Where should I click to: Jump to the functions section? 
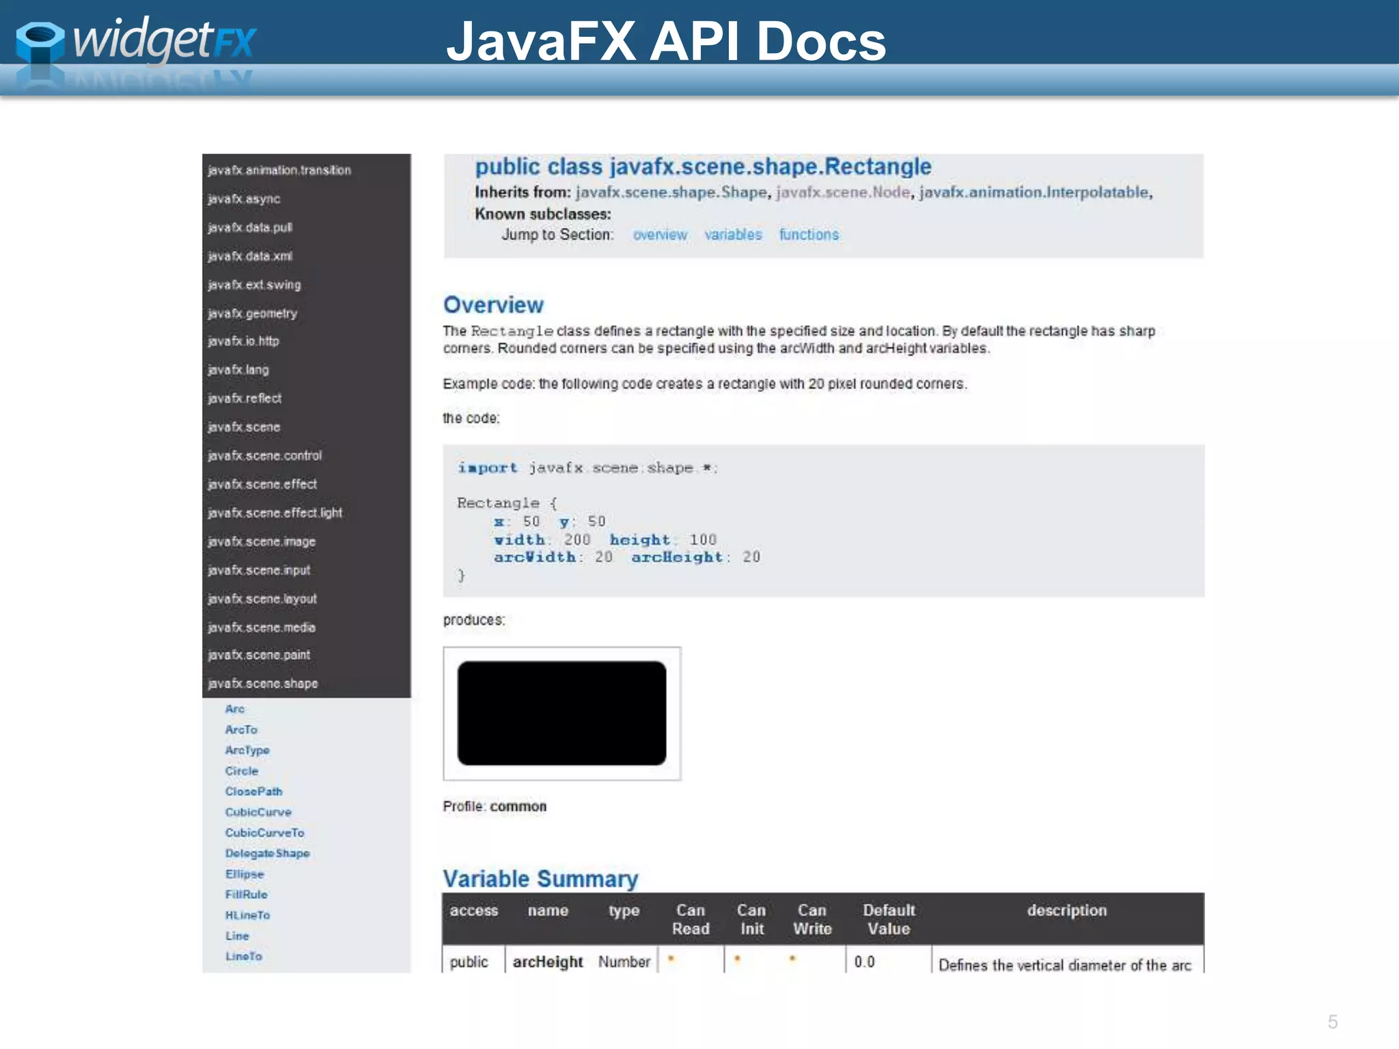point(809,235)
